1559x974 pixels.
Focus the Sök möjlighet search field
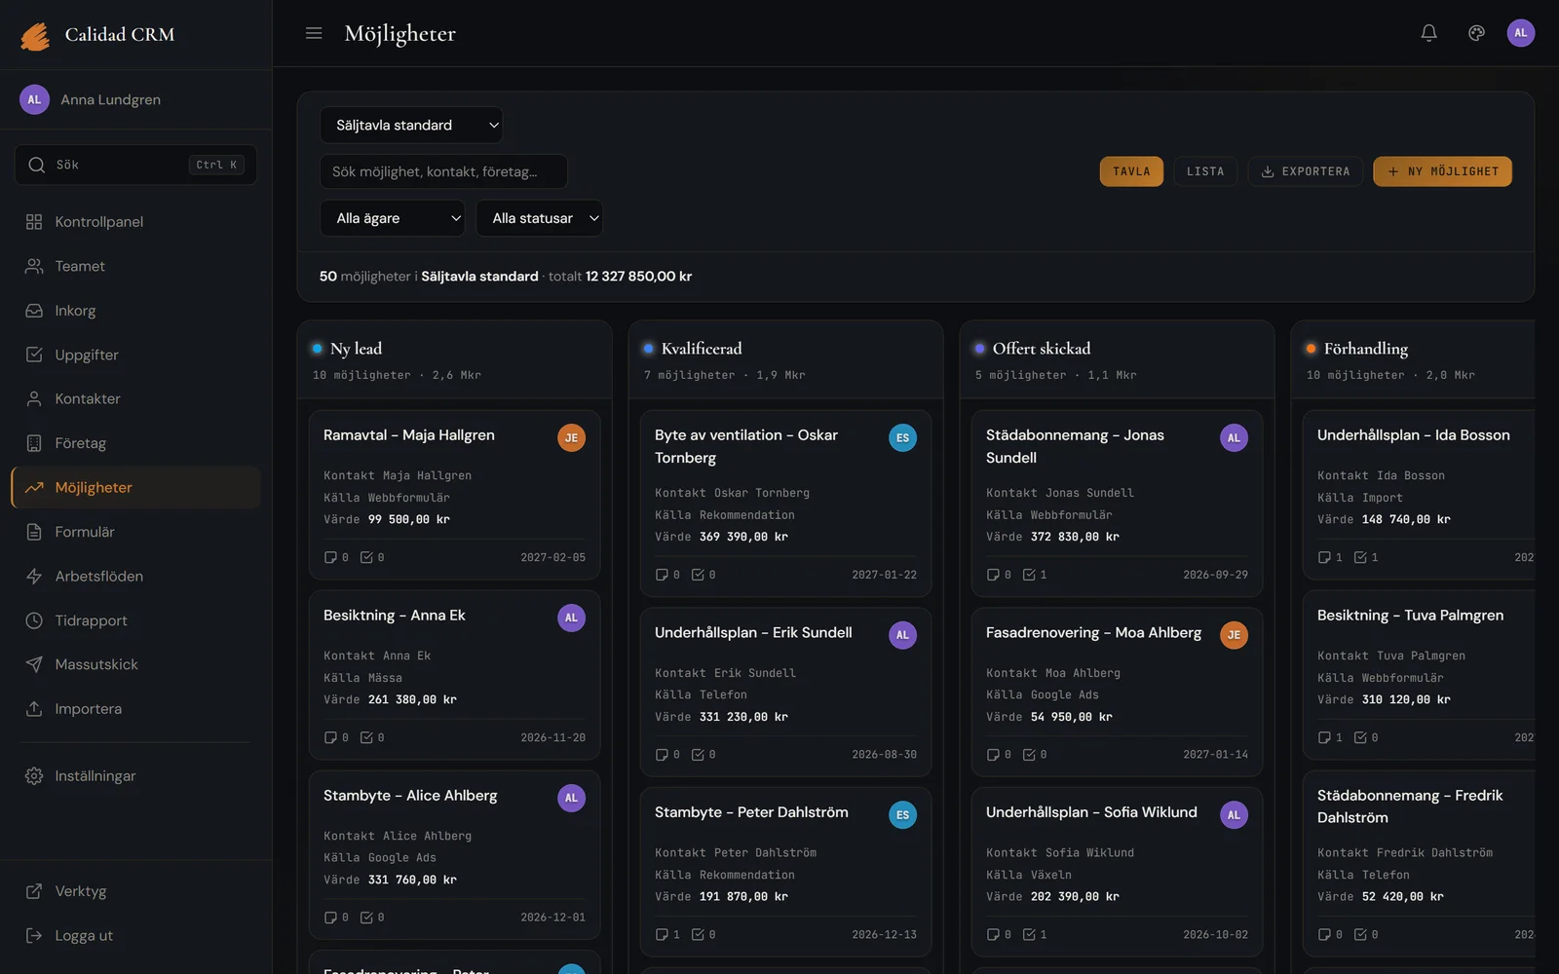pos(443,171)
